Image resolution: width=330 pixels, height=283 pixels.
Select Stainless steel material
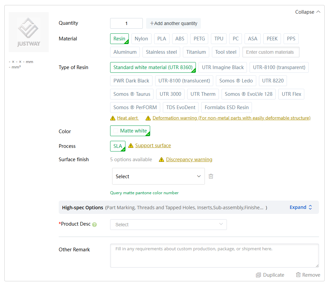pos(161,52)
